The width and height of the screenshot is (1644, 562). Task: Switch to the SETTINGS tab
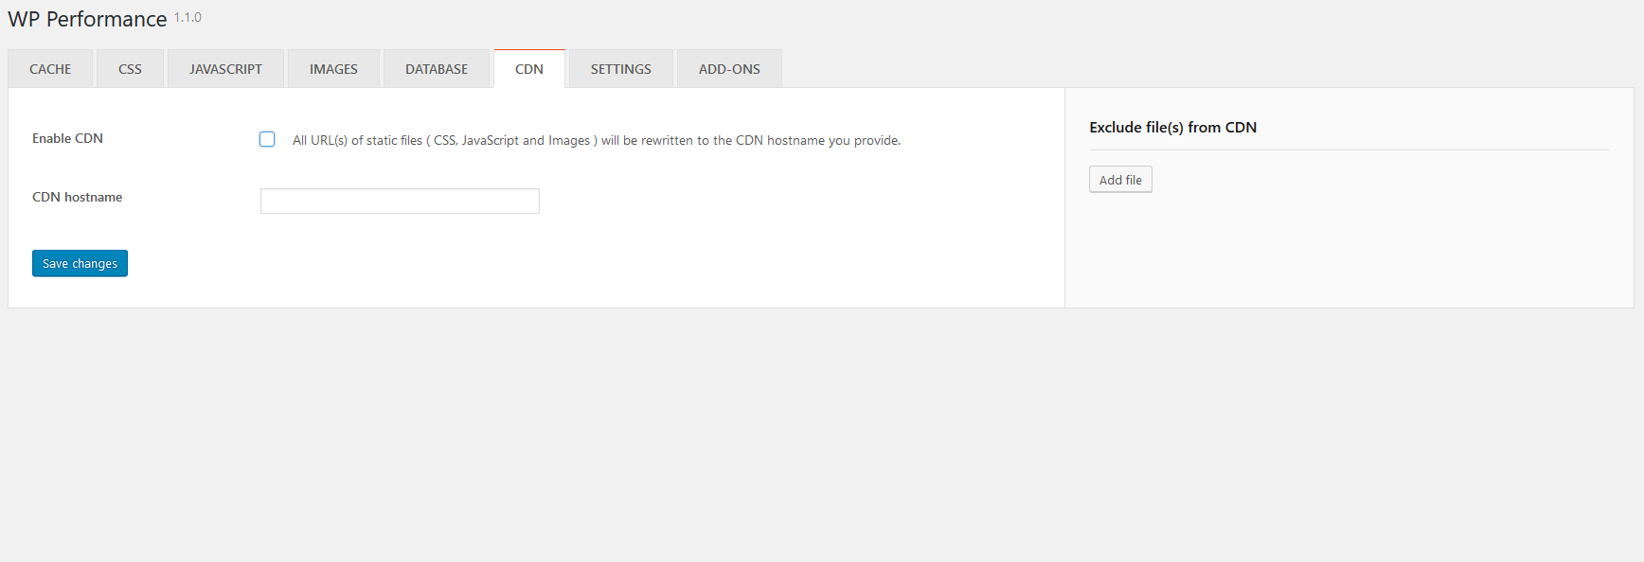click(620, 69)
